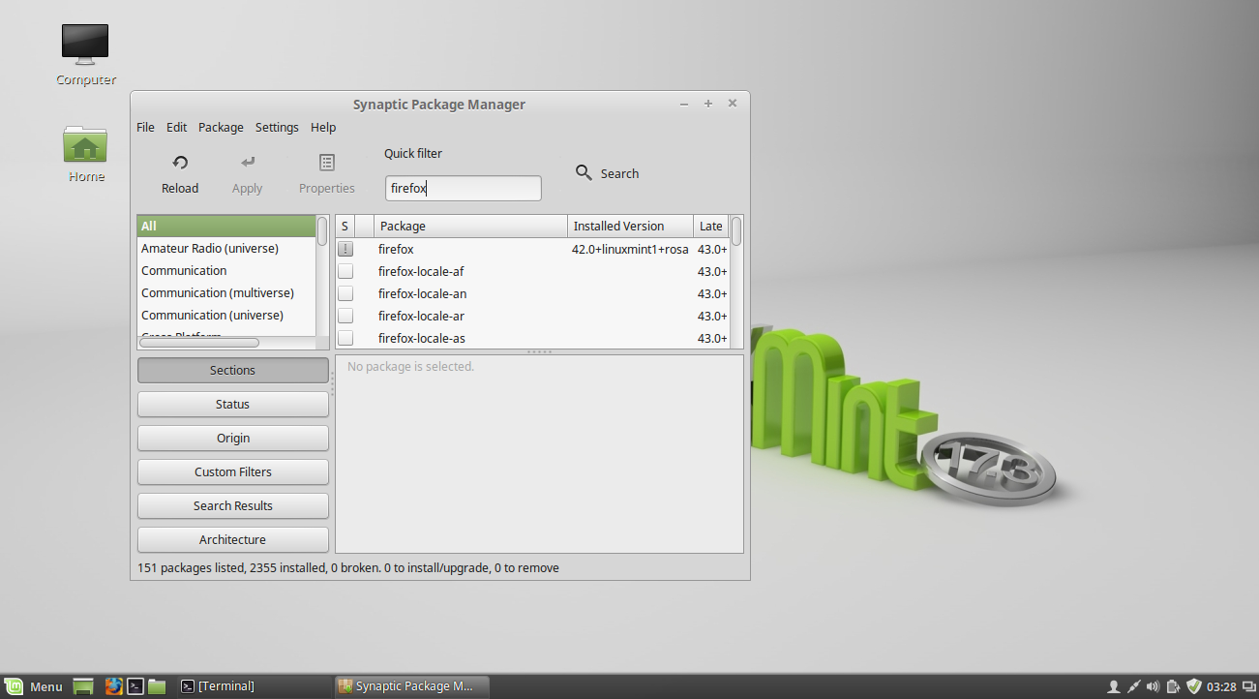
Task: Select the firefox package row name
Action: 396,249
